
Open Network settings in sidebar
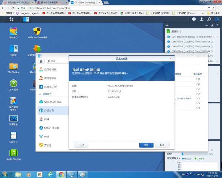pos(53,119)
